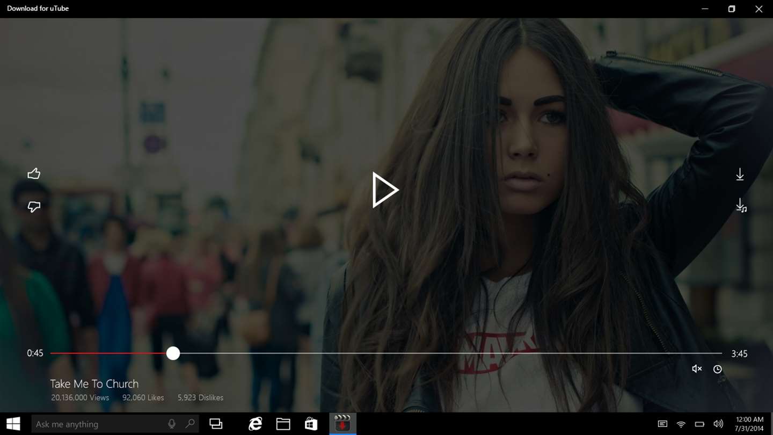
Task: Download the video with arrow icon
Action: point(740,175)
